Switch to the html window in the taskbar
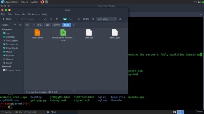The width and height of the screenshot is (204, 114). click(x=62, y=112)
